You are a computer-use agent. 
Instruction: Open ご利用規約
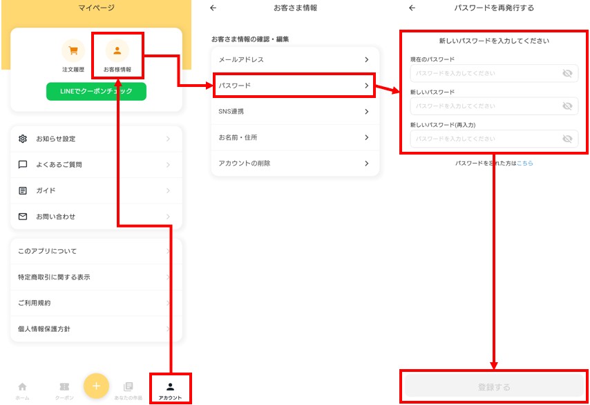pos(96,303)
